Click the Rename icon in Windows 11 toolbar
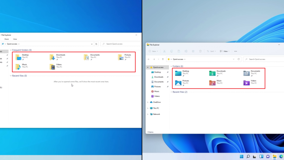This screenshot has width=284, height=160. coord(186,51)
